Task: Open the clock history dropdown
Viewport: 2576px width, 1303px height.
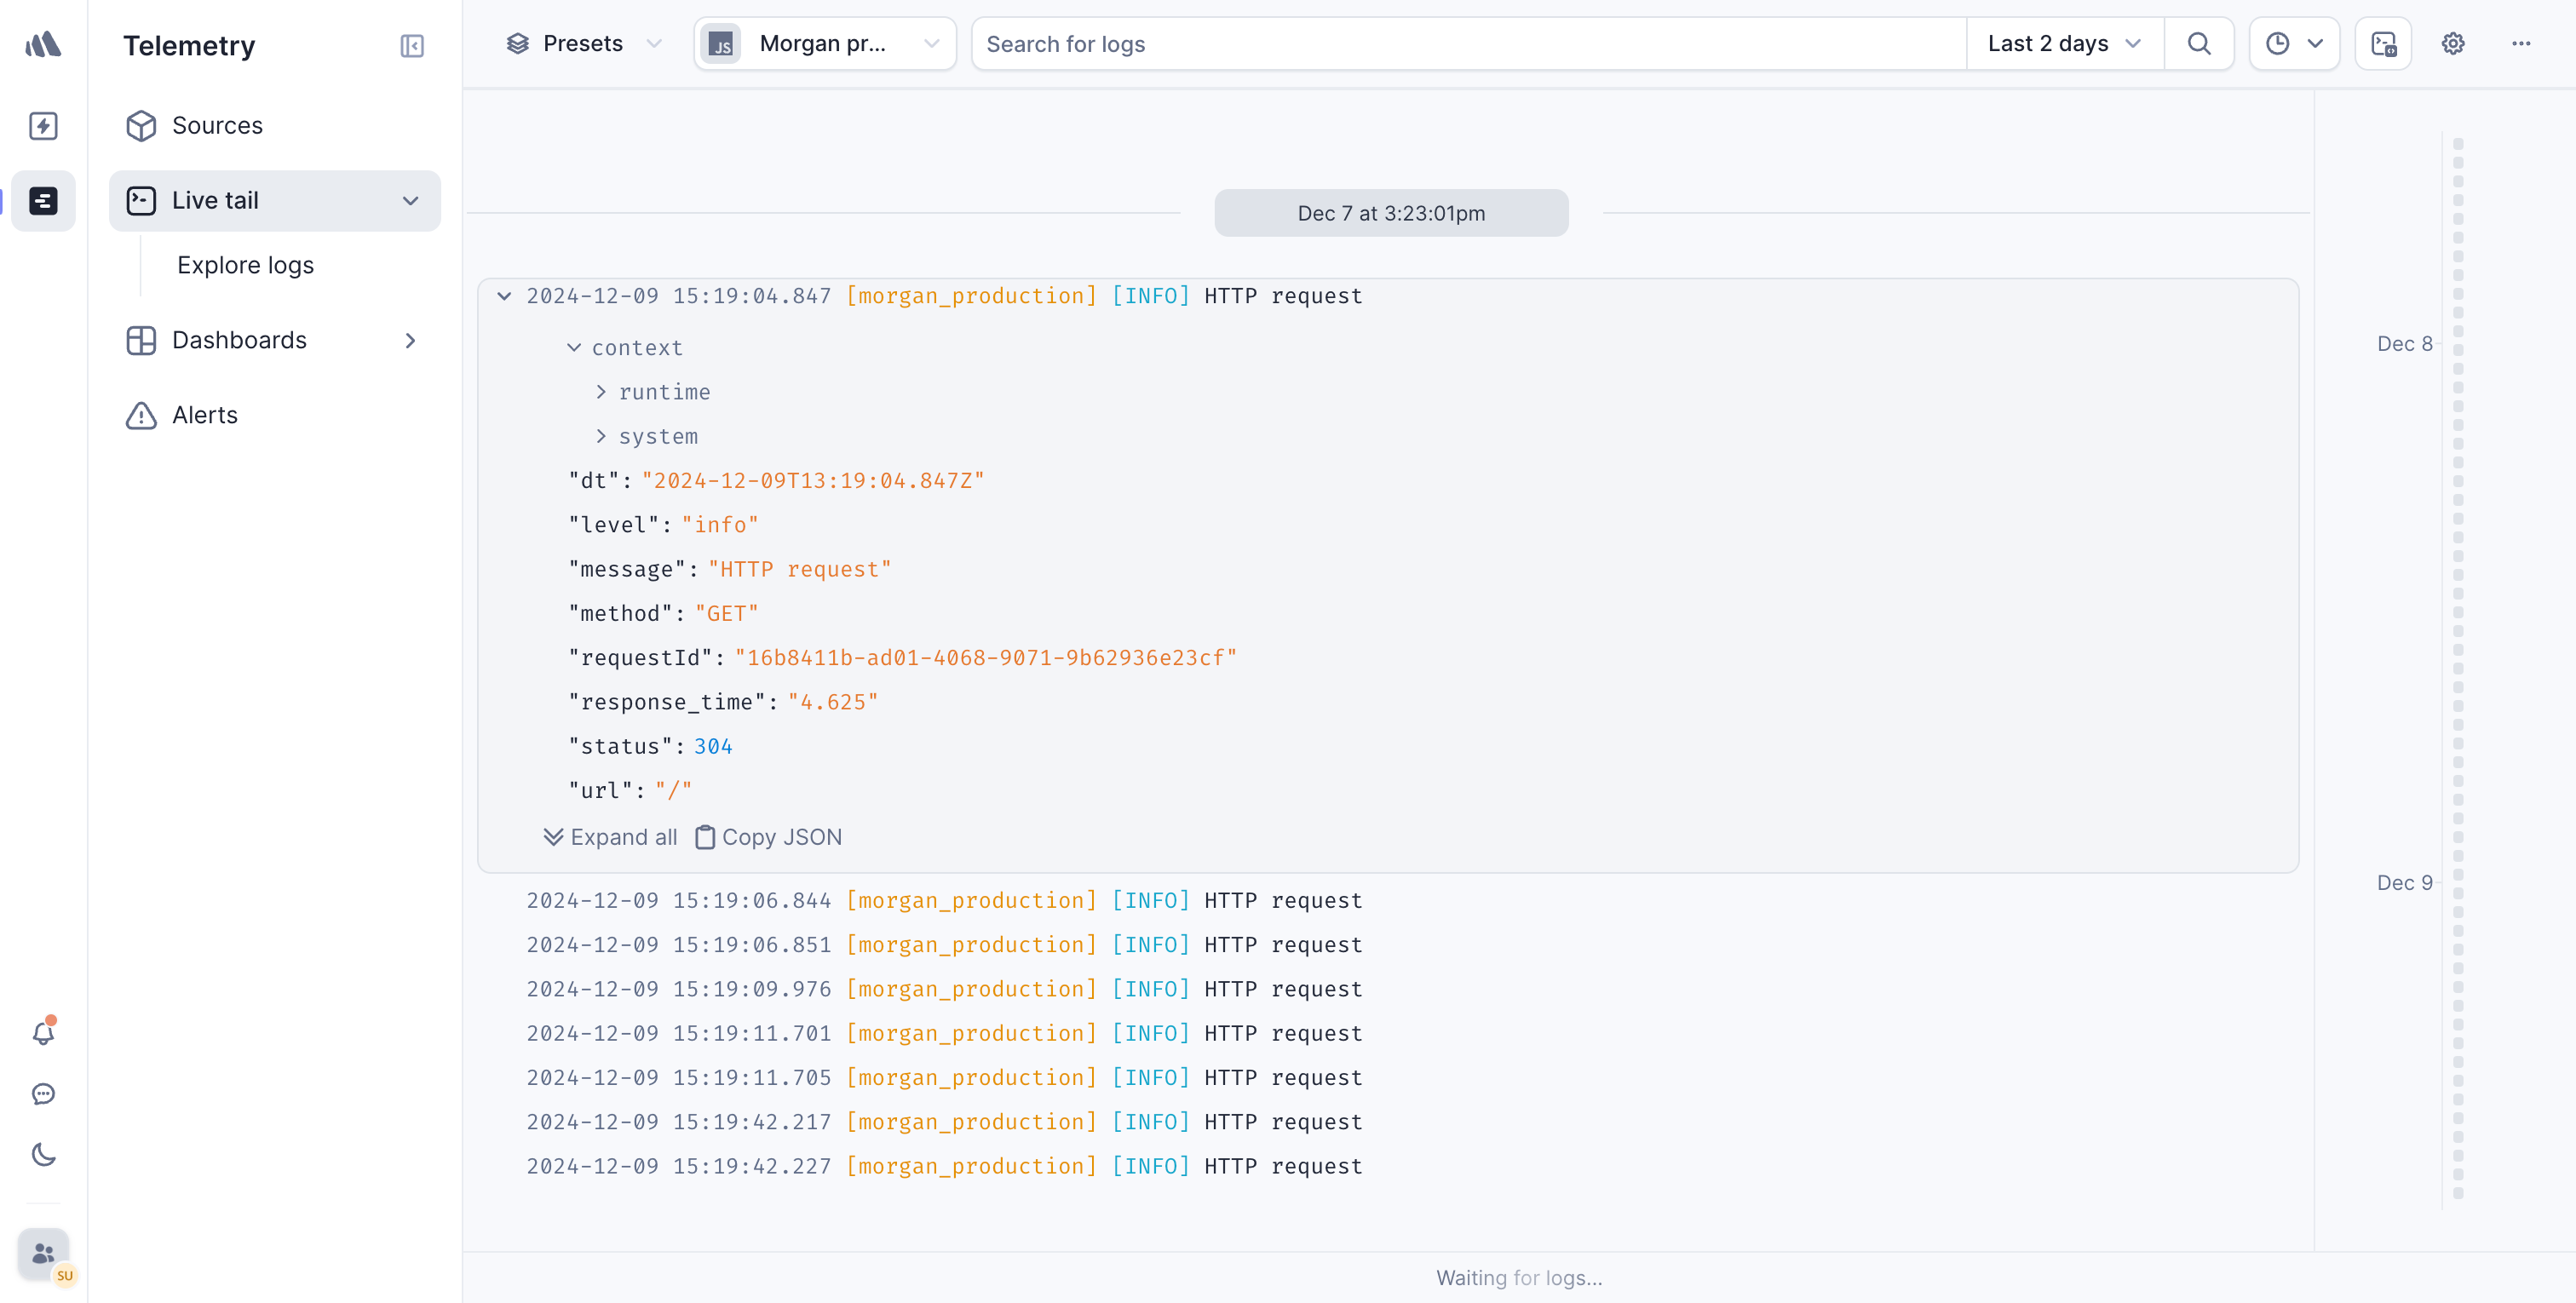Action: [x=2294, y=44]
